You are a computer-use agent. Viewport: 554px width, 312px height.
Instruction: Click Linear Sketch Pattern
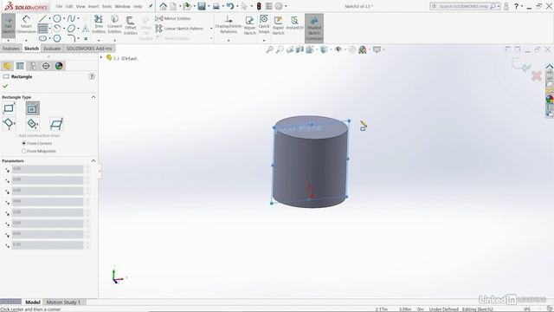179,29
